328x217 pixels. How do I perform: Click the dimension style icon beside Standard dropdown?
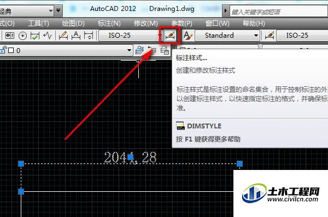[x=269, y=36]
